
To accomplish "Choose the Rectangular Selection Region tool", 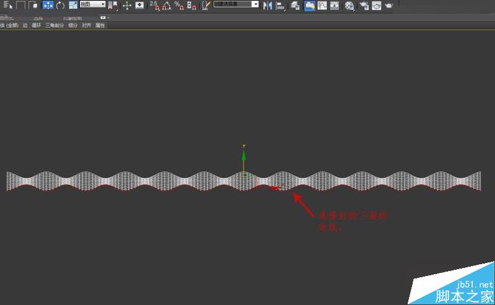I will click(21, 5).
